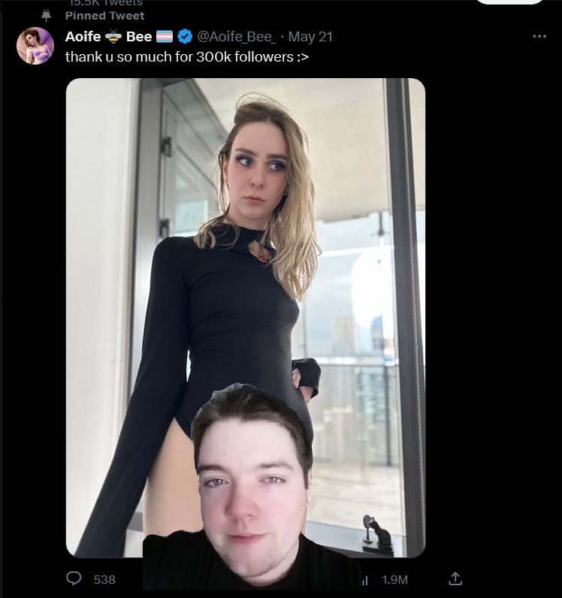
Task: Open the tweet's three-dot more options menu
Action: [539, 36]
